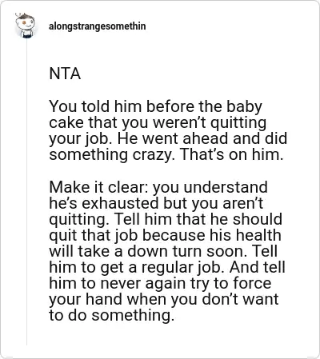Screen dimensions: 320x359
Task: Click the word "exhausted" in the second paragraph
Action: [x=120, y=203]
